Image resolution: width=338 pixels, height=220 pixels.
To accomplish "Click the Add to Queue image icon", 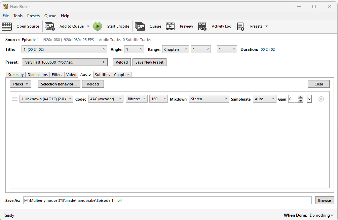I will (49, 26).
